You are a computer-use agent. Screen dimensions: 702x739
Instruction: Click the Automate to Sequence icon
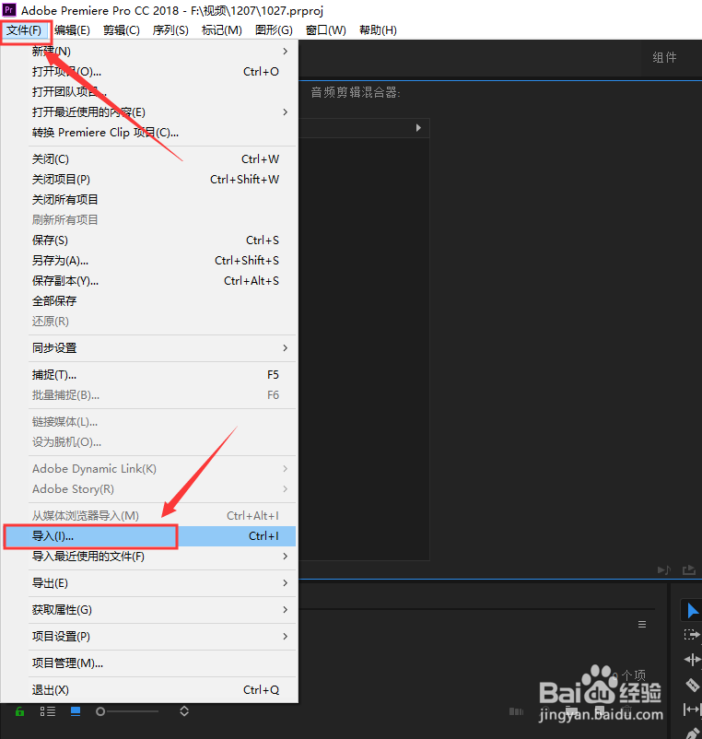click(517, 711)
